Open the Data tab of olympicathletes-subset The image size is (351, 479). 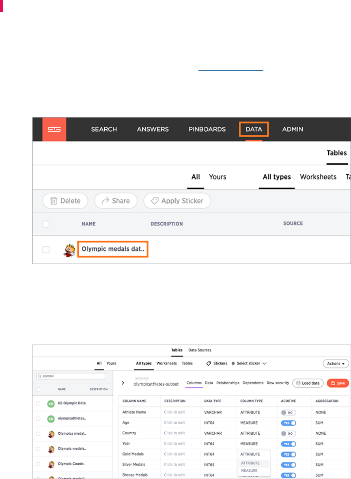209,383
